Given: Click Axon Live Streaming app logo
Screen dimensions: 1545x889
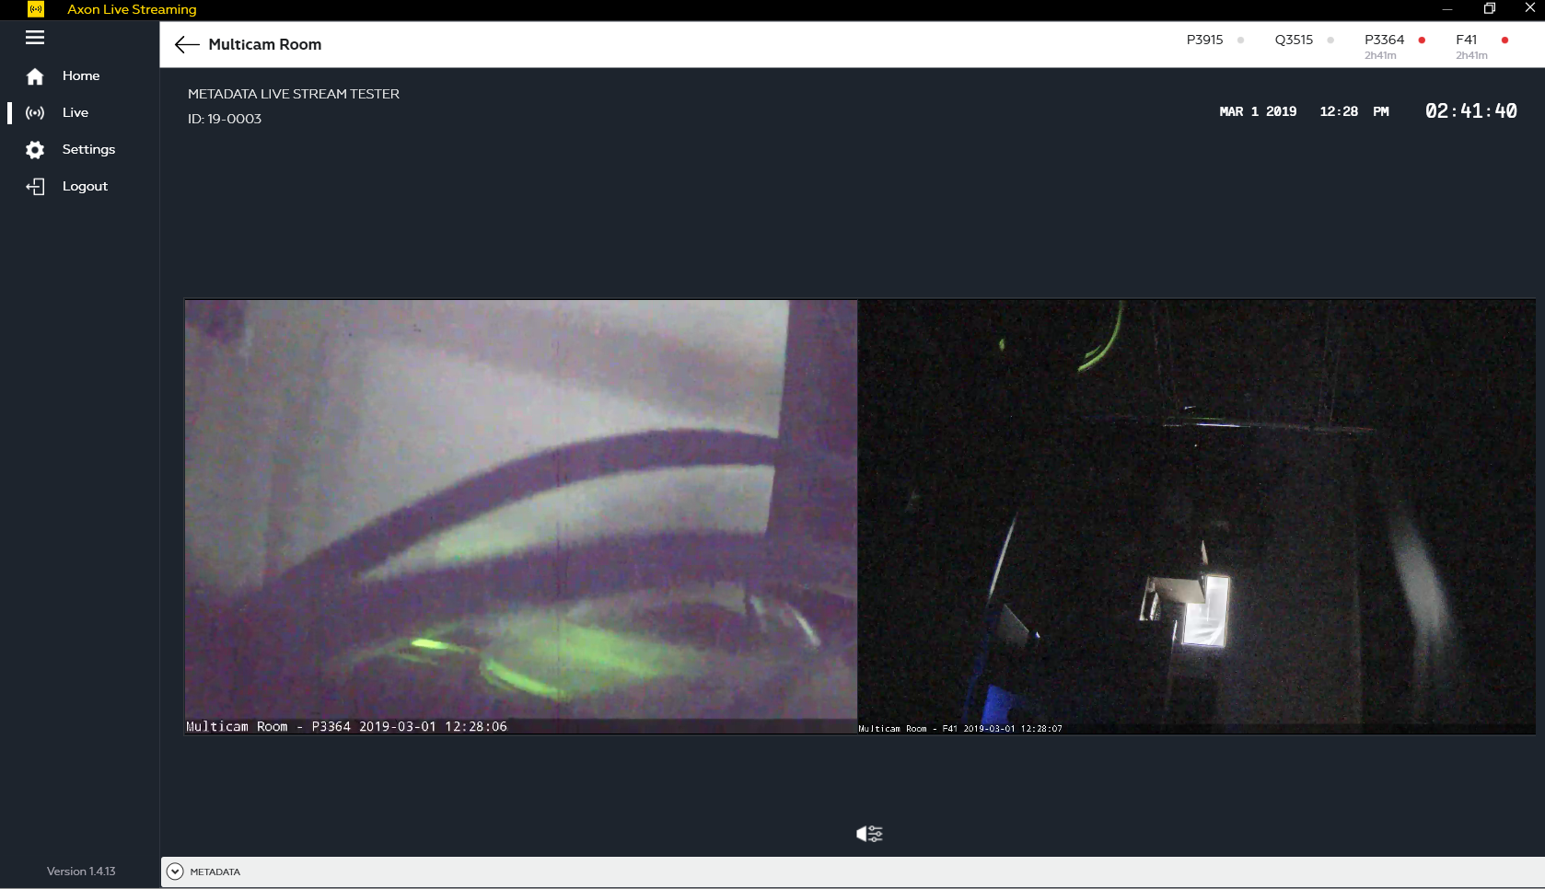Looking at the screenshot, I should click(36, 9).
